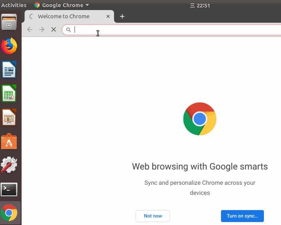Image resolution: width=281 pixels, height=225 pixels.
Task: Open a new tab with plus button
Action: click(122, 16)
